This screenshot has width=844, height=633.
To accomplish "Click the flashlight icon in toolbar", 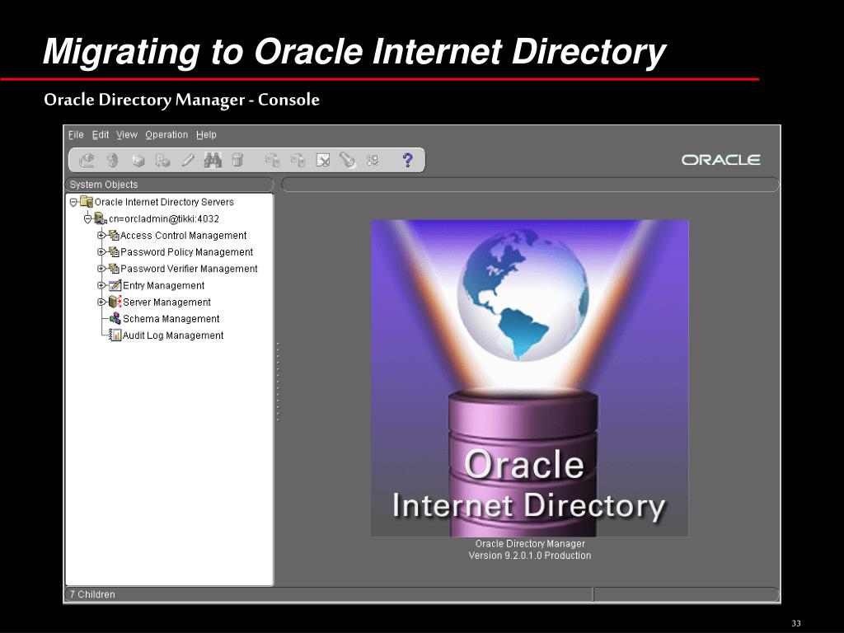I will tap(348, 160).
